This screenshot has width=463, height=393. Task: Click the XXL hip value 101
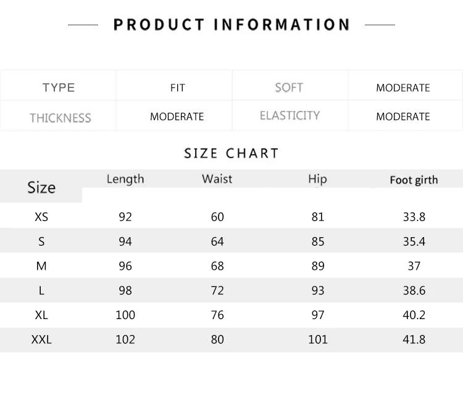tap(318, 339)
